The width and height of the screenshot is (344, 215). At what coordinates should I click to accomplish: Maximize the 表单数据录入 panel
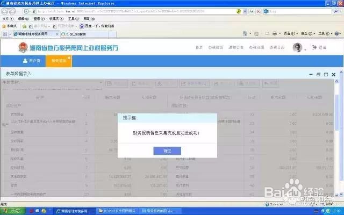pos(326,75)
